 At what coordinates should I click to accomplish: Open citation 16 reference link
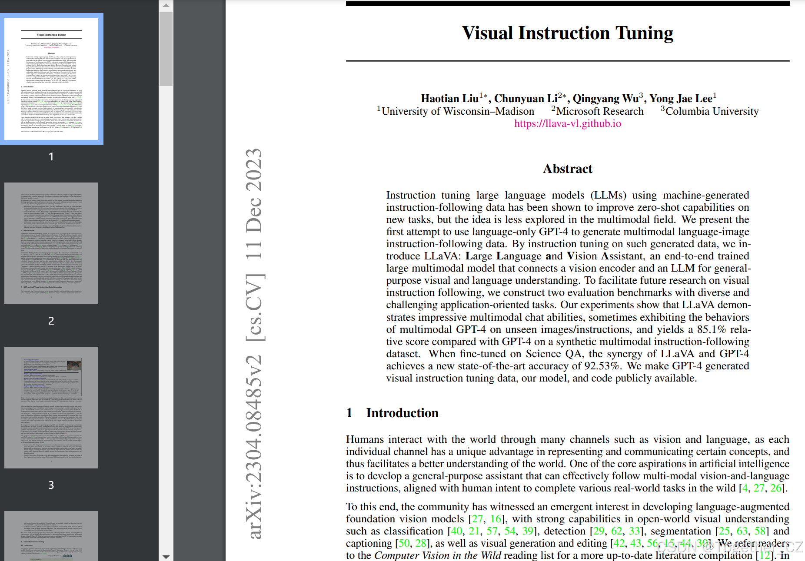(496, 519)
